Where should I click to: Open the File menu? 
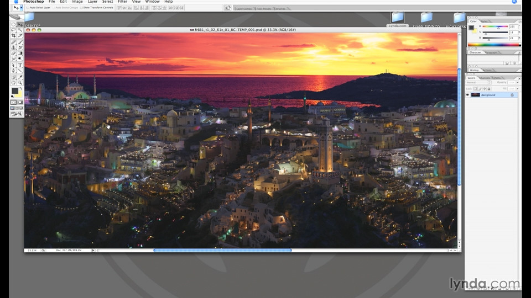(51, 2)
